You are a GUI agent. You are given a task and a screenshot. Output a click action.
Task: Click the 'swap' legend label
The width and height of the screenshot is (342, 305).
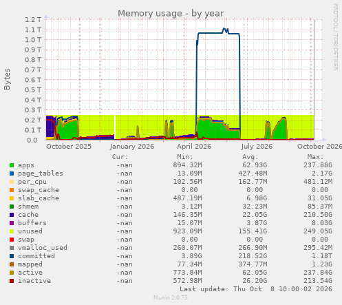[26, 240]
